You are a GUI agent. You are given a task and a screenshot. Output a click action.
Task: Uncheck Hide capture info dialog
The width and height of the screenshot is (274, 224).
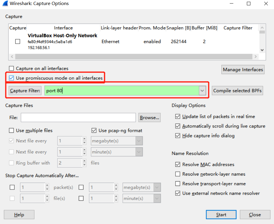[178, 136]
